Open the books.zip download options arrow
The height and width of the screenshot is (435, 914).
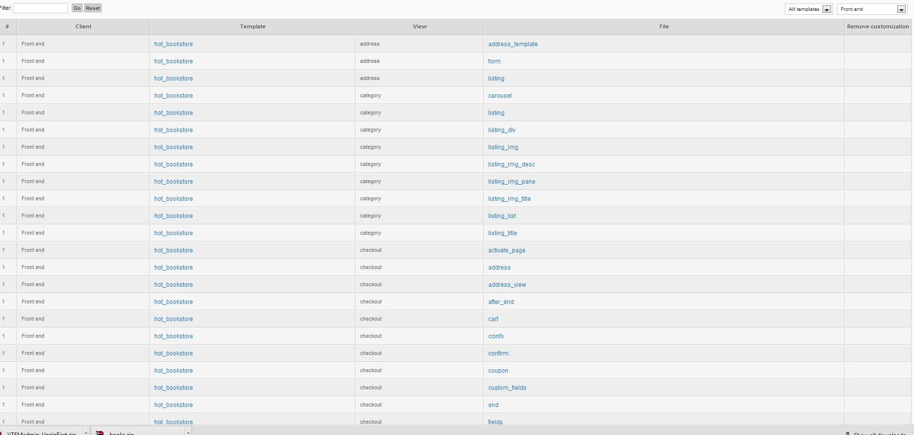pyautogui.click(x=188, y=433)
